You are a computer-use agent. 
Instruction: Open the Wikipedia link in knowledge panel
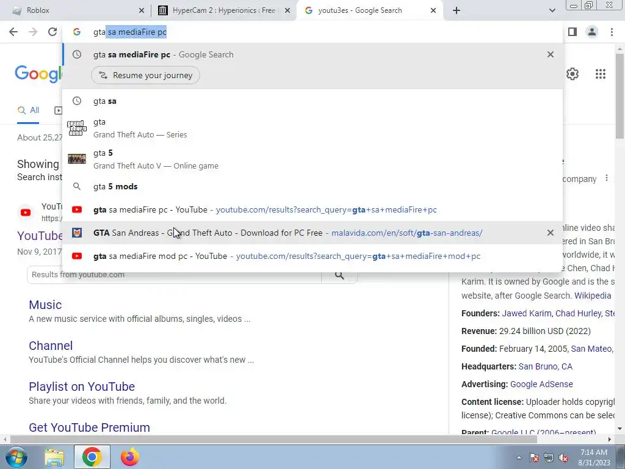pyautogui.click(x=592, y=296)
